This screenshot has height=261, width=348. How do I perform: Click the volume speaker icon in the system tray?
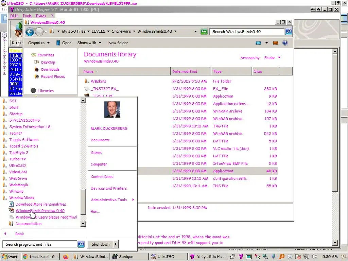click(x=314, y=257)
